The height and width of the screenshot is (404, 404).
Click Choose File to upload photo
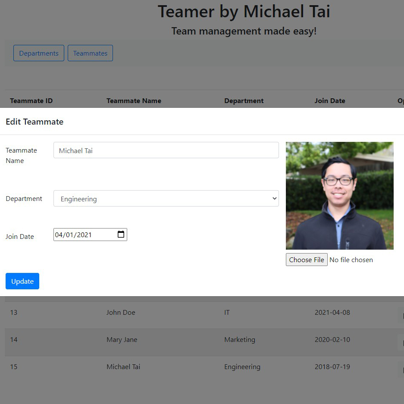pos(307,260)
